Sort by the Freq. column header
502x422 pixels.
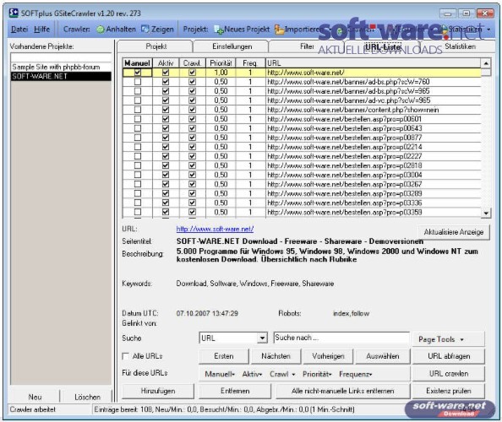point(250,63)
